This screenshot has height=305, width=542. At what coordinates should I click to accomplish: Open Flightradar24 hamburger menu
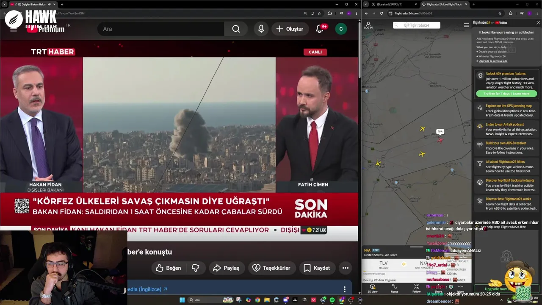[466, 25]
